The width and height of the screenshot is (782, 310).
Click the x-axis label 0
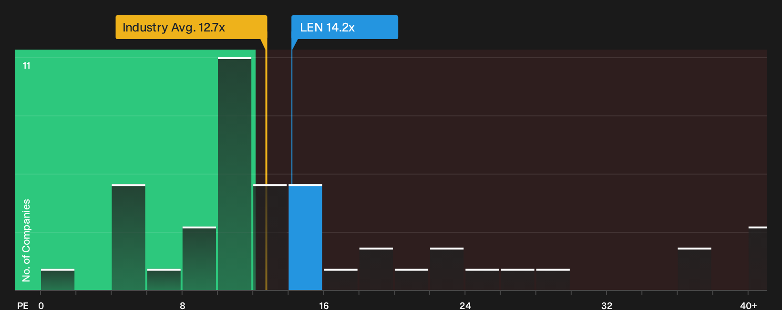pos(41,306)
